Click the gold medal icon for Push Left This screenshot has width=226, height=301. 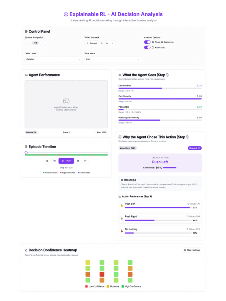(122, 205)
